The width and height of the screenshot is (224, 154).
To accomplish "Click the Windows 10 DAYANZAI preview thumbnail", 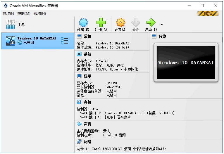I will (x=186, y=63).
